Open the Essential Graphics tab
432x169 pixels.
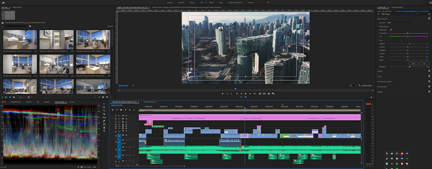[397, 8]
